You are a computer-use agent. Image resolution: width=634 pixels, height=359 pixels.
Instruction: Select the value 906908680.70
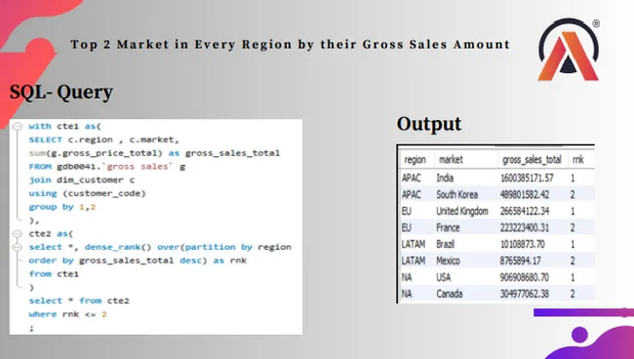(x=525, y=277)
